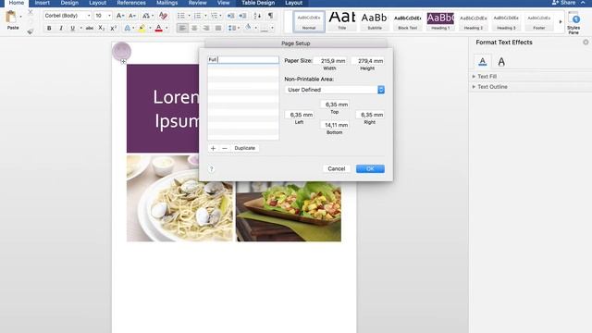The image size is (592, 333).
Task: Click the Multilevel list icon
Action: pyautogui.click(x=214, y=16)
